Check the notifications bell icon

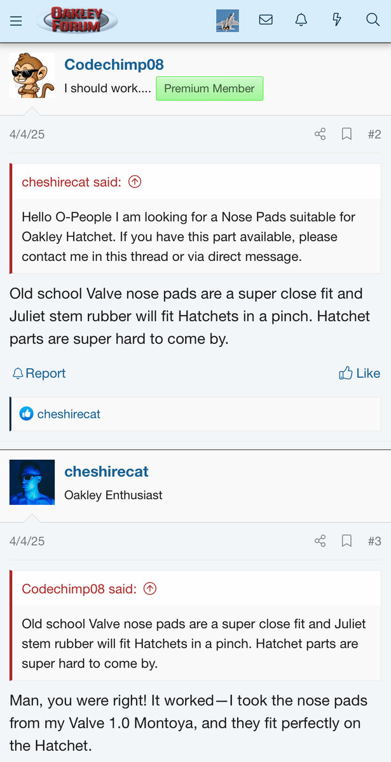coord(301,20)
